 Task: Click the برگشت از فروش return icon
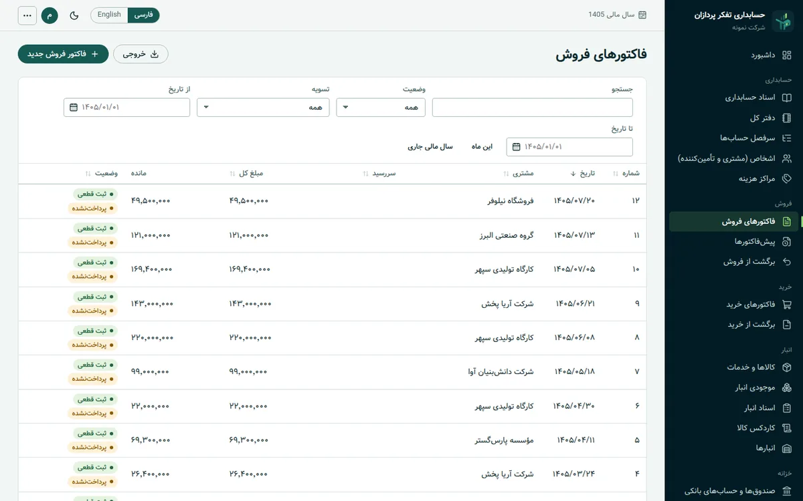[x=786, y=261]
